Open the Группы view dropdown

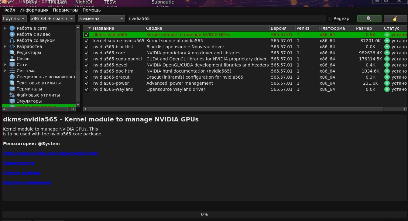tap(14, 19)
